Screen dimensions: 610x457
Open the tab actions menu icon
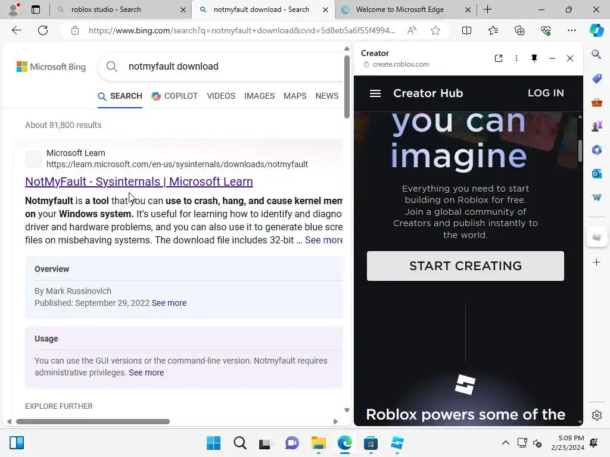tap(35, 10)
